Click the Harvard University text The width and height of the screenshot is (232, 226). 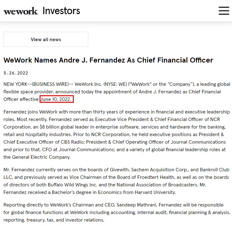click(155, 192)
